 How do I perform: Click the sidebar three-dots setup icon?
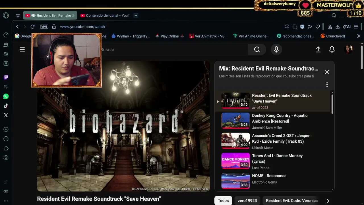(6, 201)
